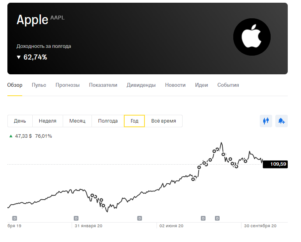Viewport: 301px width, 242px height.
Task: Select the last dividend D marker on the right
Action: (x=217, y=218)
